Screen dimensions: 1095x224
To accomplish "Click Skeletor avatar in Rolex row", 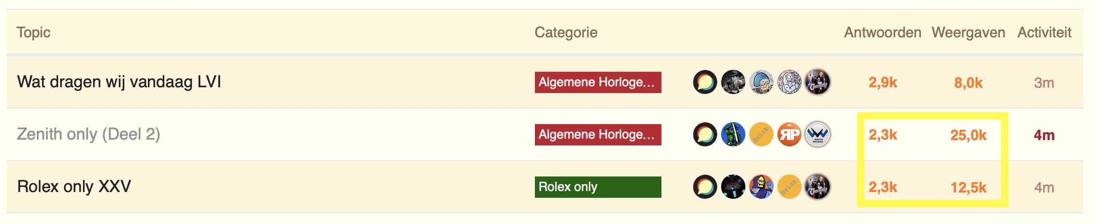I will [x=761, y=187].
